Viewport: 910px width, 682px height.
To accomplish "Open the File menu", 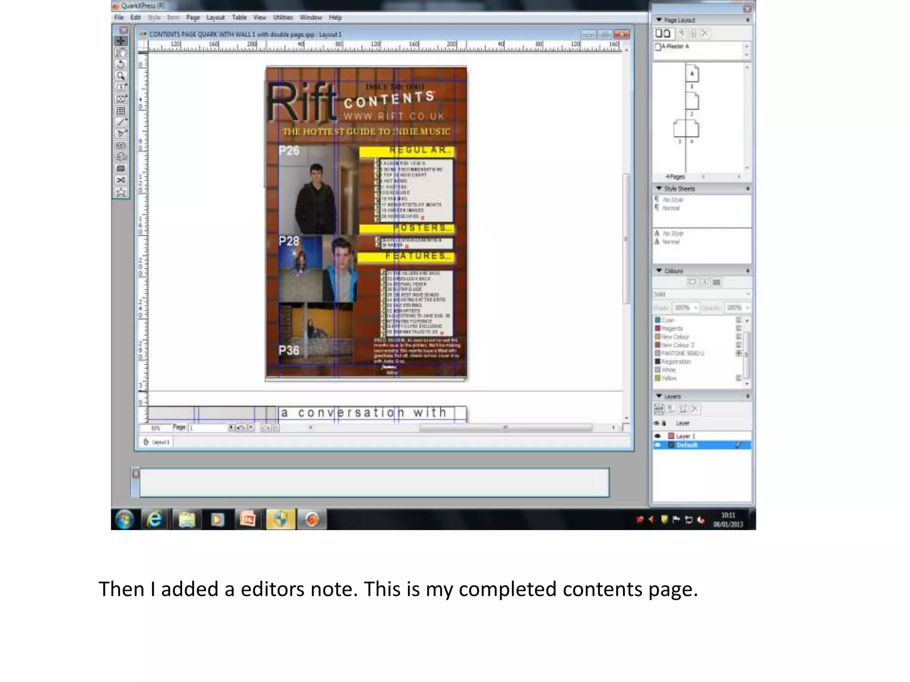I will tap(119, 18).
